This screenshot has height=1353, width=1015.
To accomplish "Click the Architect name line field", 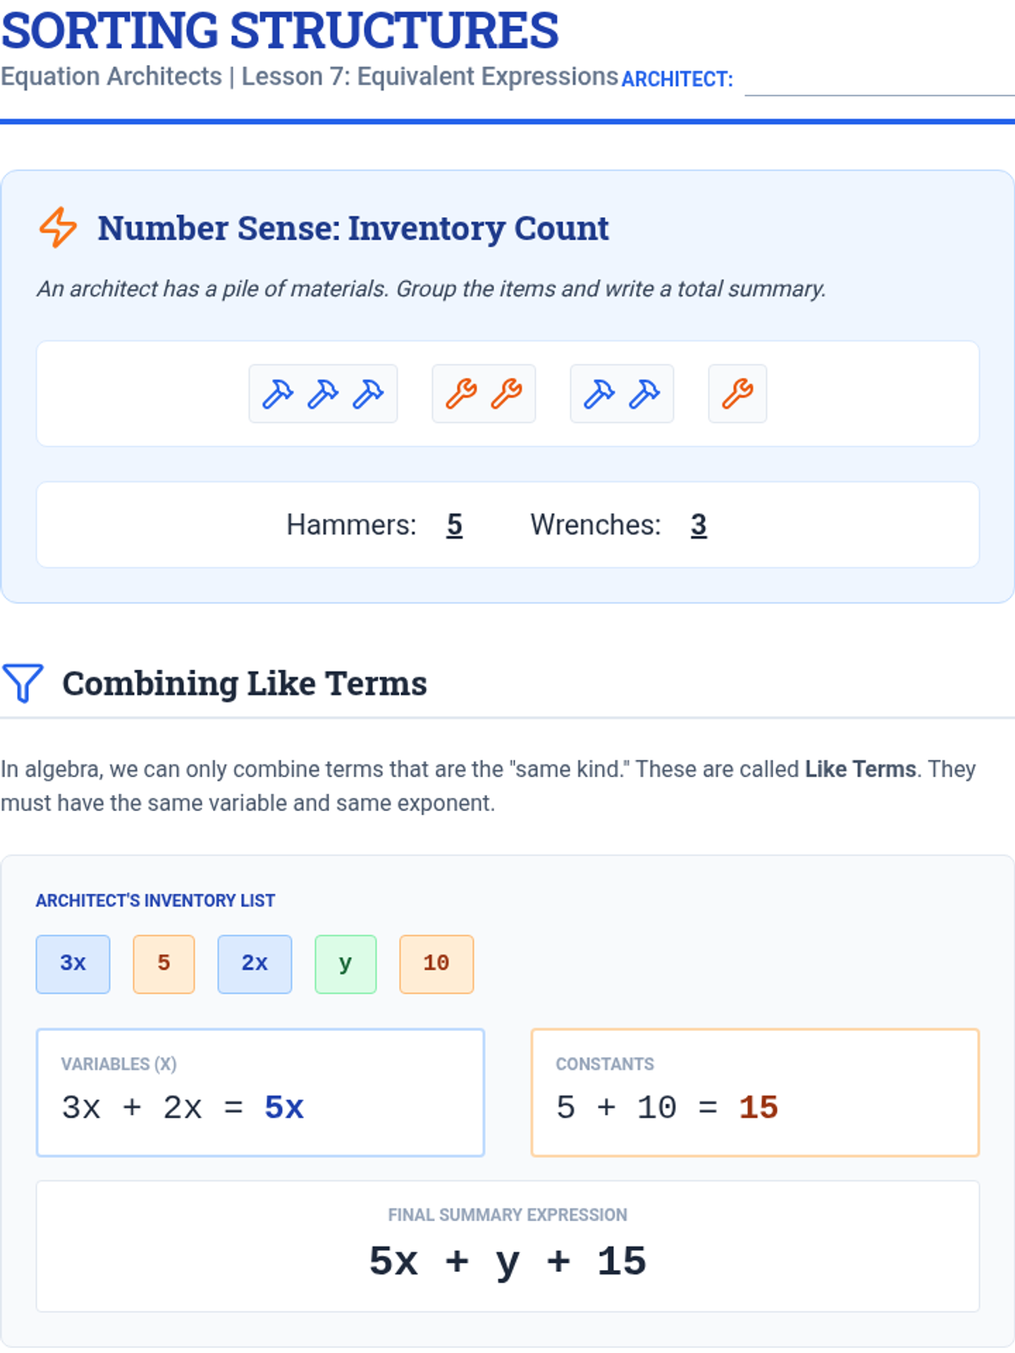I will [880, 81].
